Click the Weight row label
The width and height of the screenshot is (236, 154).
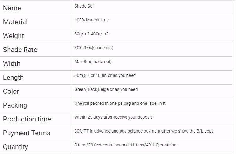[x=14, y=36]
